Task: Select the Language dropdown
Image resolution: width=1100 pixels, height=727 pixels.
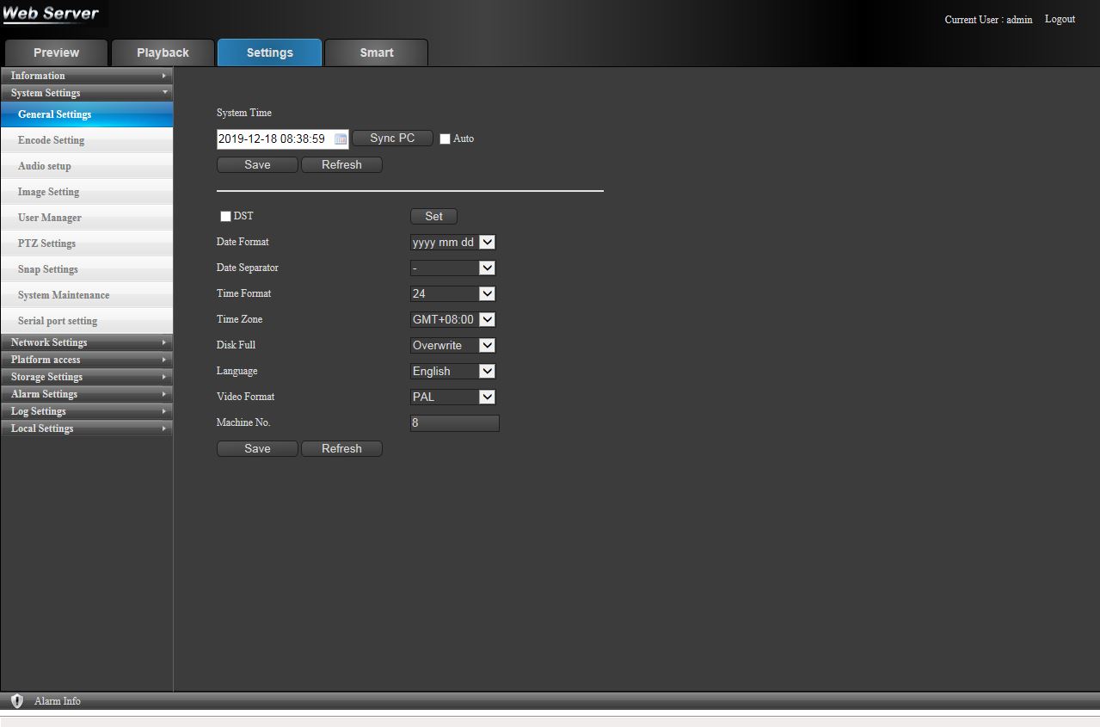Action: click(453, 372)
